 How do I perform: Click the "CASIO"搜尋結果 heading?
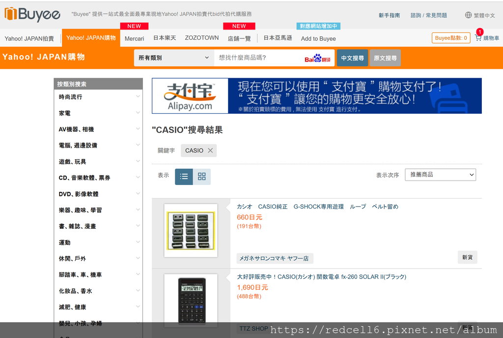coord(187,130)
